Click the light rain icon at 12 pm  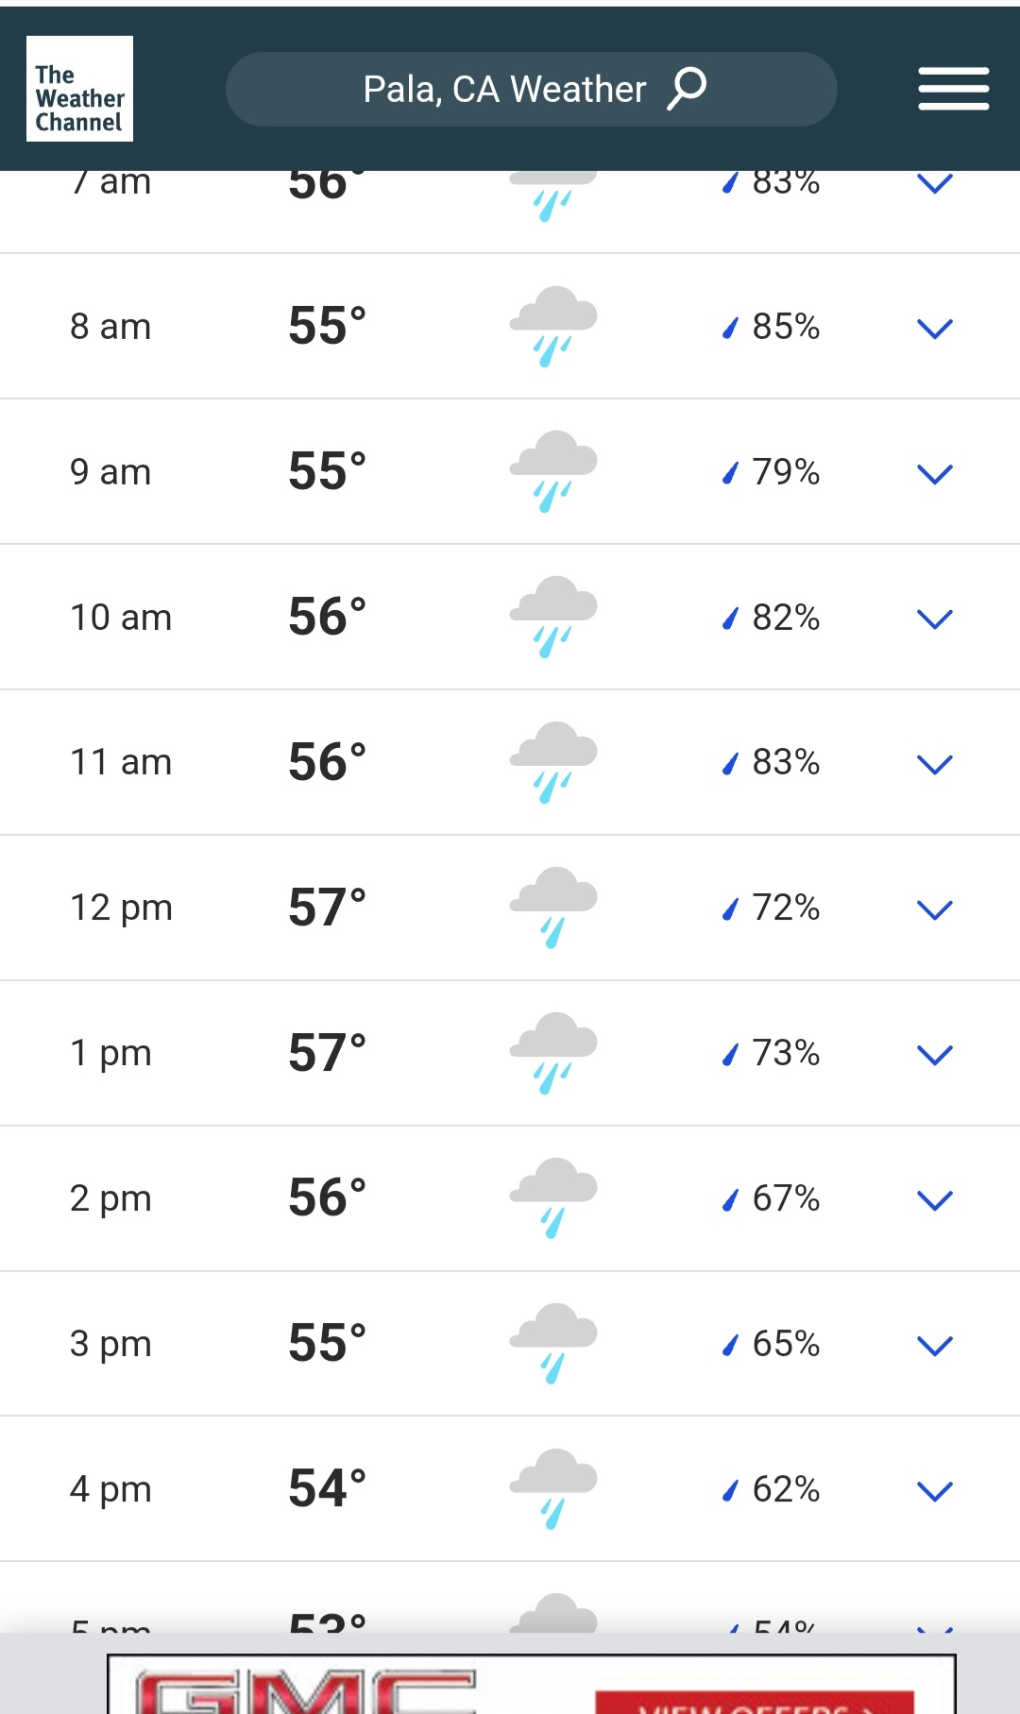coord(553,908)
